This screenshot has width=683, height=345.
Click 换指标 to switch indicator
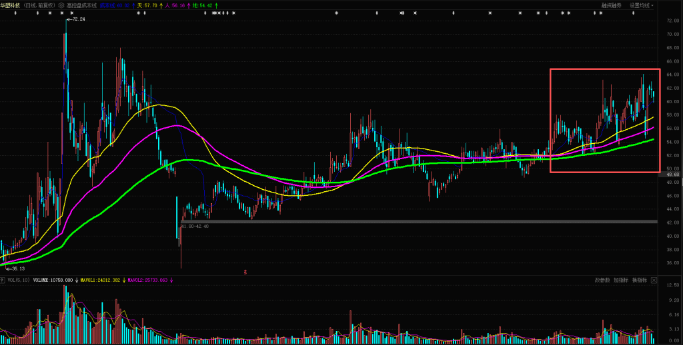[639, 280]
